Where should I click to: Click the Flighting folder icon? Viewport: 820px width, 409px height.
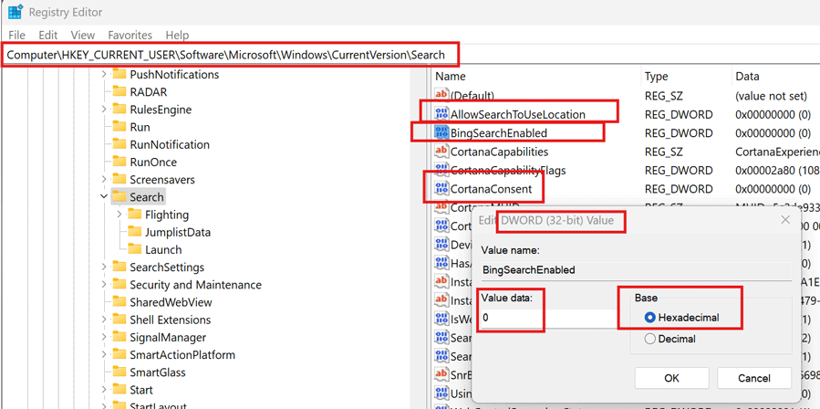[135, 215]
